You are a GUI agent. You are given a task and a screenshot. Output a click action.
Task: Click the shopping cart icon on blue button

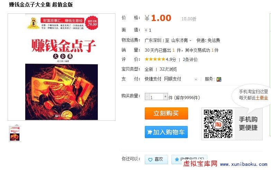coord(149,132)
